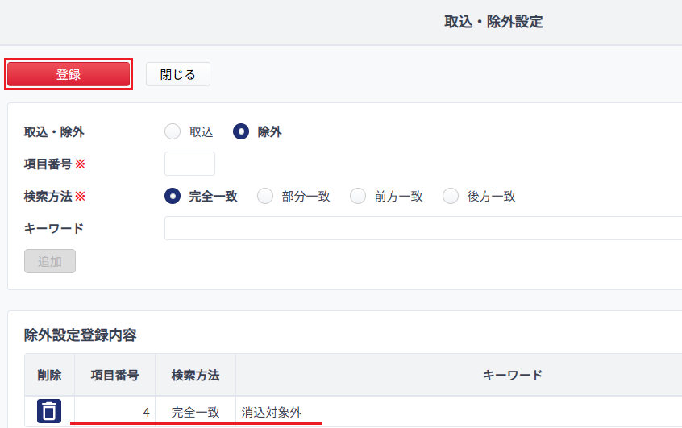This screenshot has height=428, width=682.
Task: Pick 前方一致 search method radio
Action: 358,196
